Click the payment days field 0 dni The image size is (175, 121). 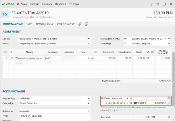[x=107, y=103]
